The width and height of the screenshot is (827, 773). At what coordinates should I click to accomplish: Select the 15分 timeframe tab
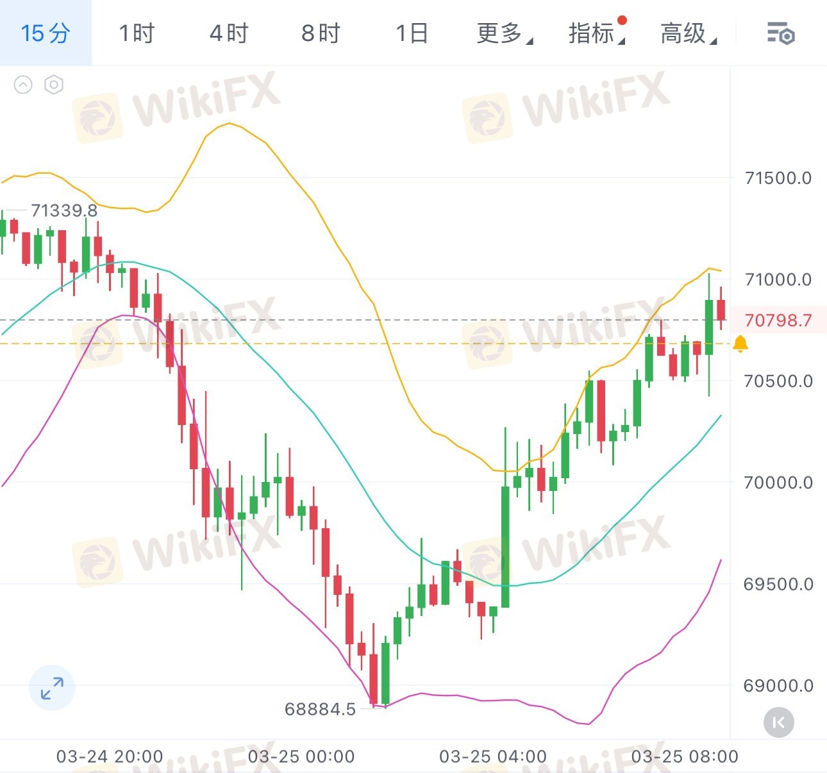point(46,33)
